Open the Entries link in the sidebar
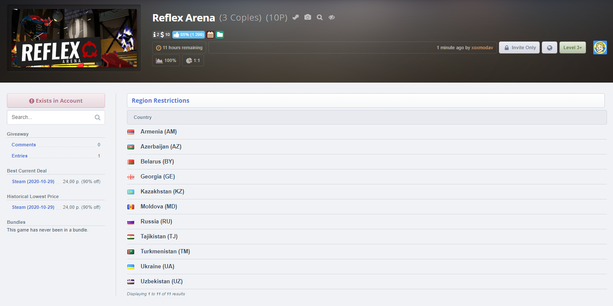The image size is (613, 306). point(19,156)
